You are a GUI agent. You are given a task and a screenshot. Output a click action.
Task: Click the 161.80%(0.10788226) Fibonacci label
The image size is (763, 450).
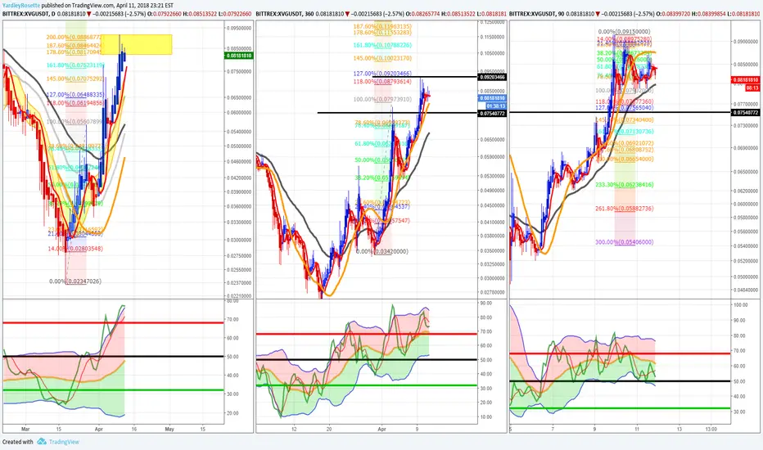tap(382, 45)
